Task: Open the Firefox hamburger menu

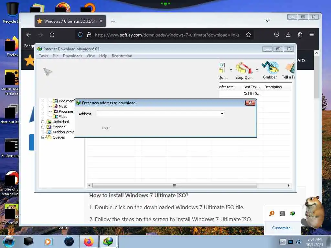Action: 312,35
